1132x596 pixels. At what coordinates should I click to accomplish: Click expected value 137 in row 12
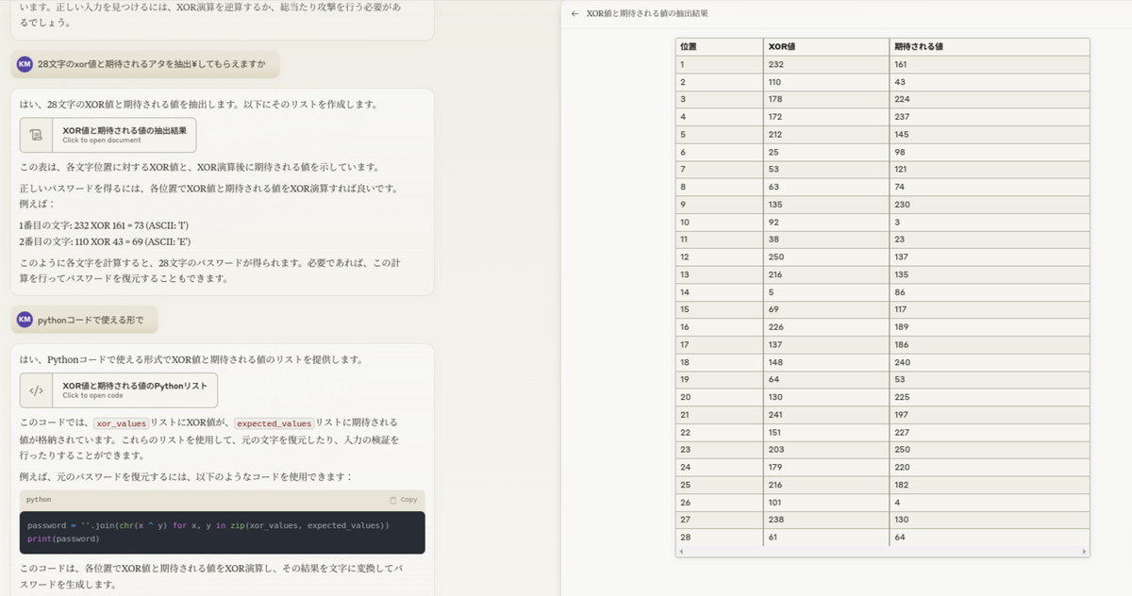901,257
